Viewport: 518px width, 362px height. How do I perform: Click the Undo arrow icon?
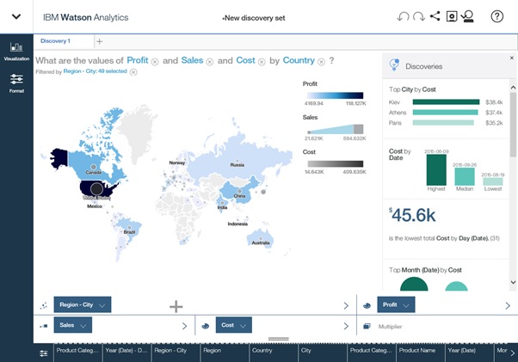click(403, 16)
